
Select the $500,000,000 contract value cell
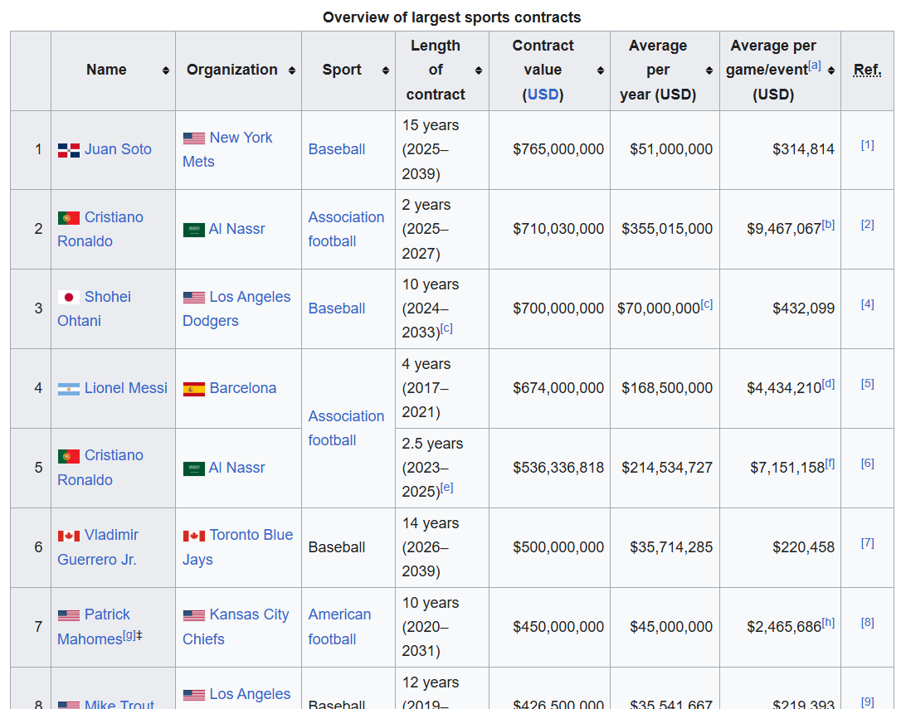(549, 547)
